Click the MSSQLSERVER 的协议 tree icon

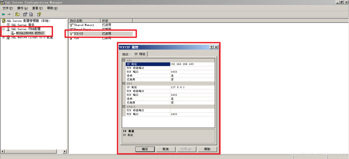[x=13, y=33]
